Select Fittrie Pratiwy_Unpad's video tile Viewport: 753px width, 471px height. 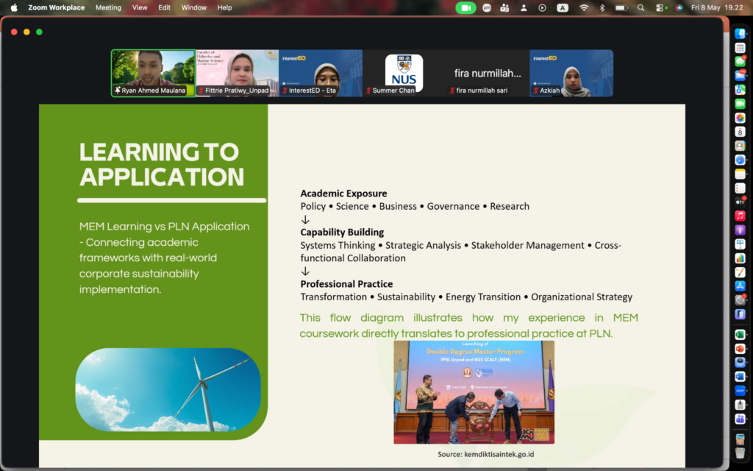[x=238, y=73]
